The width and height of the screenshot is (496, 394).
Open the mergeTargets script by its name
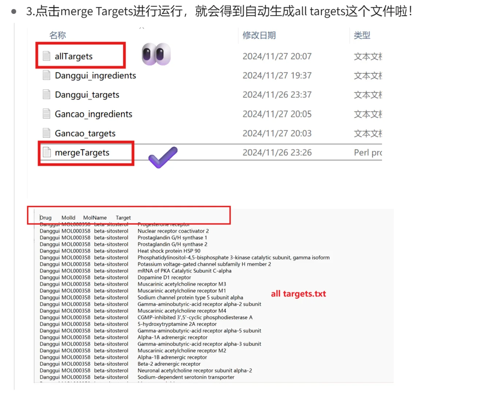pyautogui.click(x=82, y=152)
